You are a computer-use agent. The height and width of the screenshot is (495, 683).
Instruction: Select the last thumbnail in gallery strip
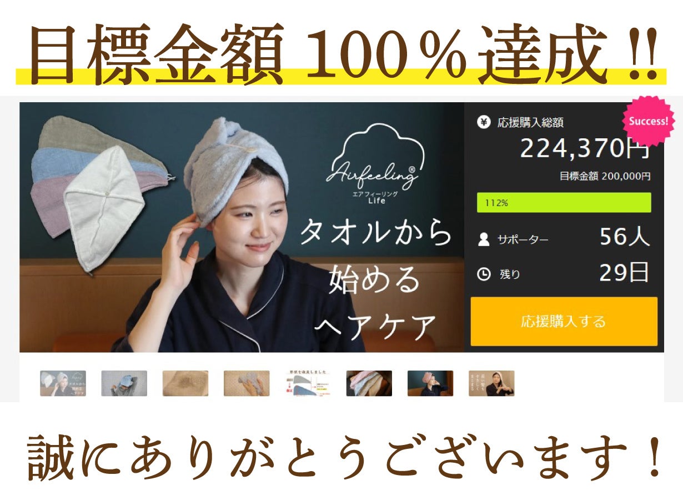(491, 383)
